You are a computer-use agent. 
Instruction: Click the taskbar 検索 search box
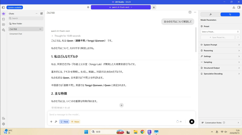click(108, 132)
